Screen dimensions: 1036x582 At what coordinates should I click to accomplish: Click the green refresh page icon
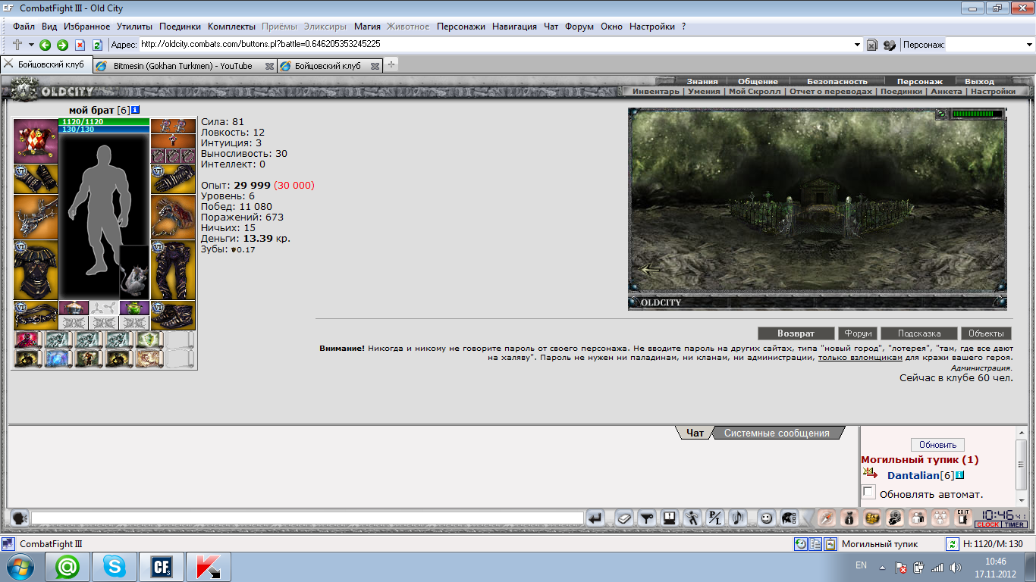click(x=96, y=45)
